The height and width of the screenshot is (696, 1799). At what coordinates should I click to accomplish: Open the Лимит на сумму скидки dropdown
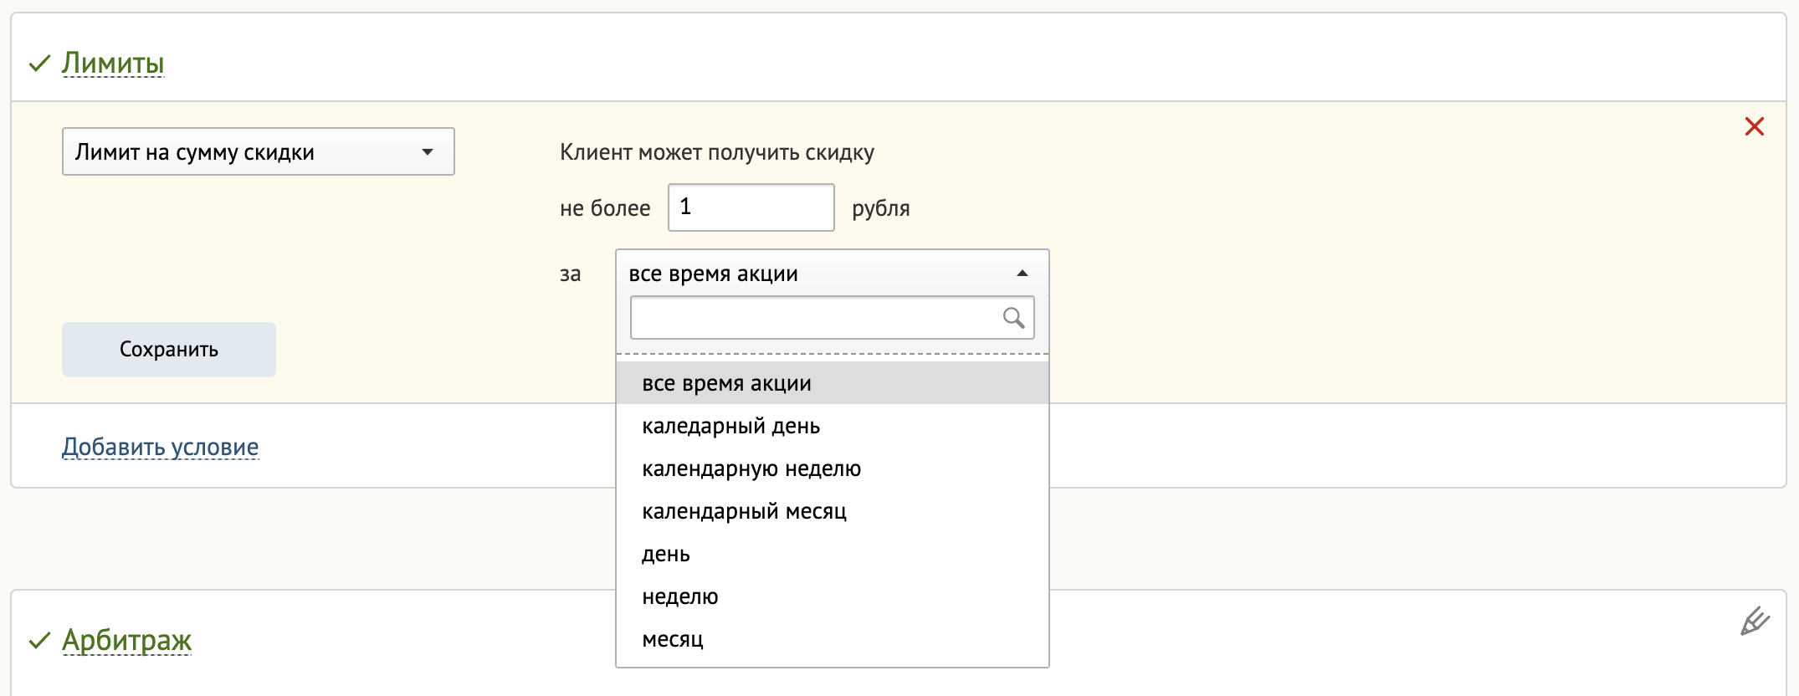[x=259, y=151]
